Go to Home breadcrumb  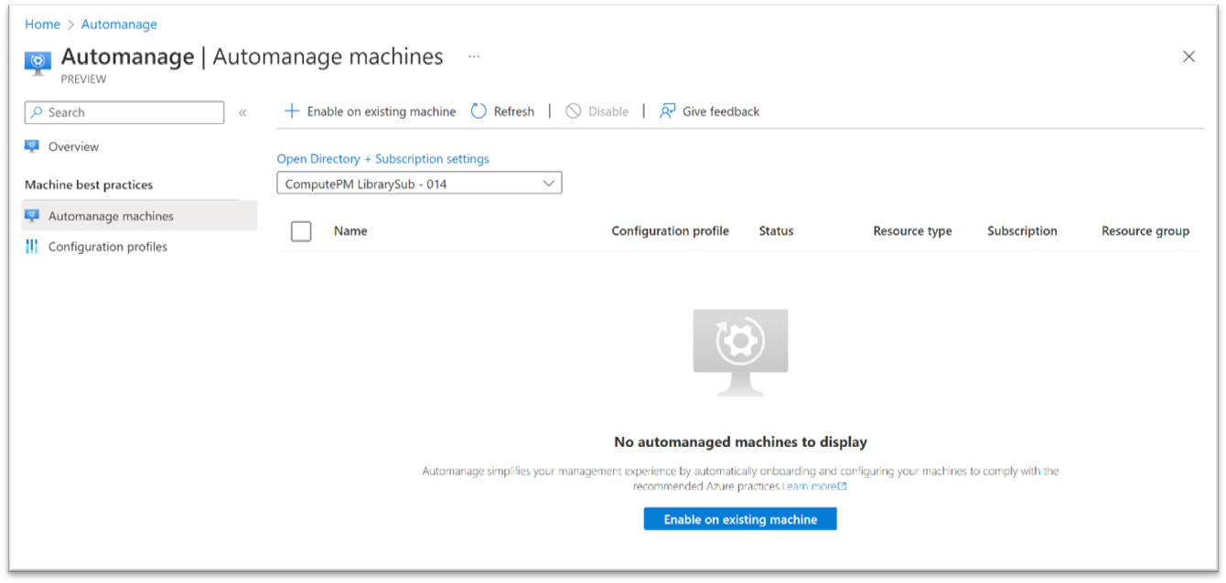pos(42,25)
